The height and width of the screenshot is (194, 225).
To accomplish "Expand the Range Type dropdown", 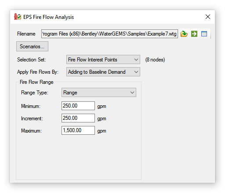I will coord(99,93).
